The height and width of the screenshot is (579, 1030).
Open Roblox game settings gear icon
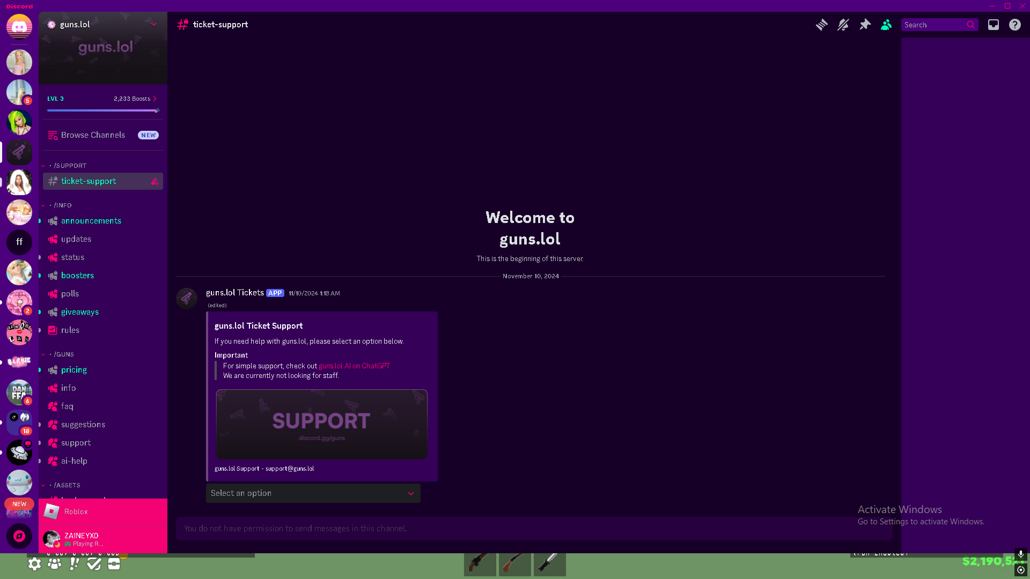34,564
